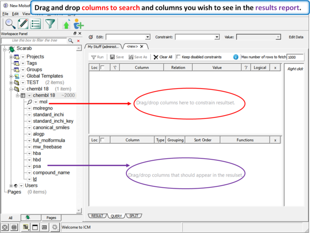Click the Clear All button
The width and height of the screenshot is (310, 233).
(x=163, y=57)
